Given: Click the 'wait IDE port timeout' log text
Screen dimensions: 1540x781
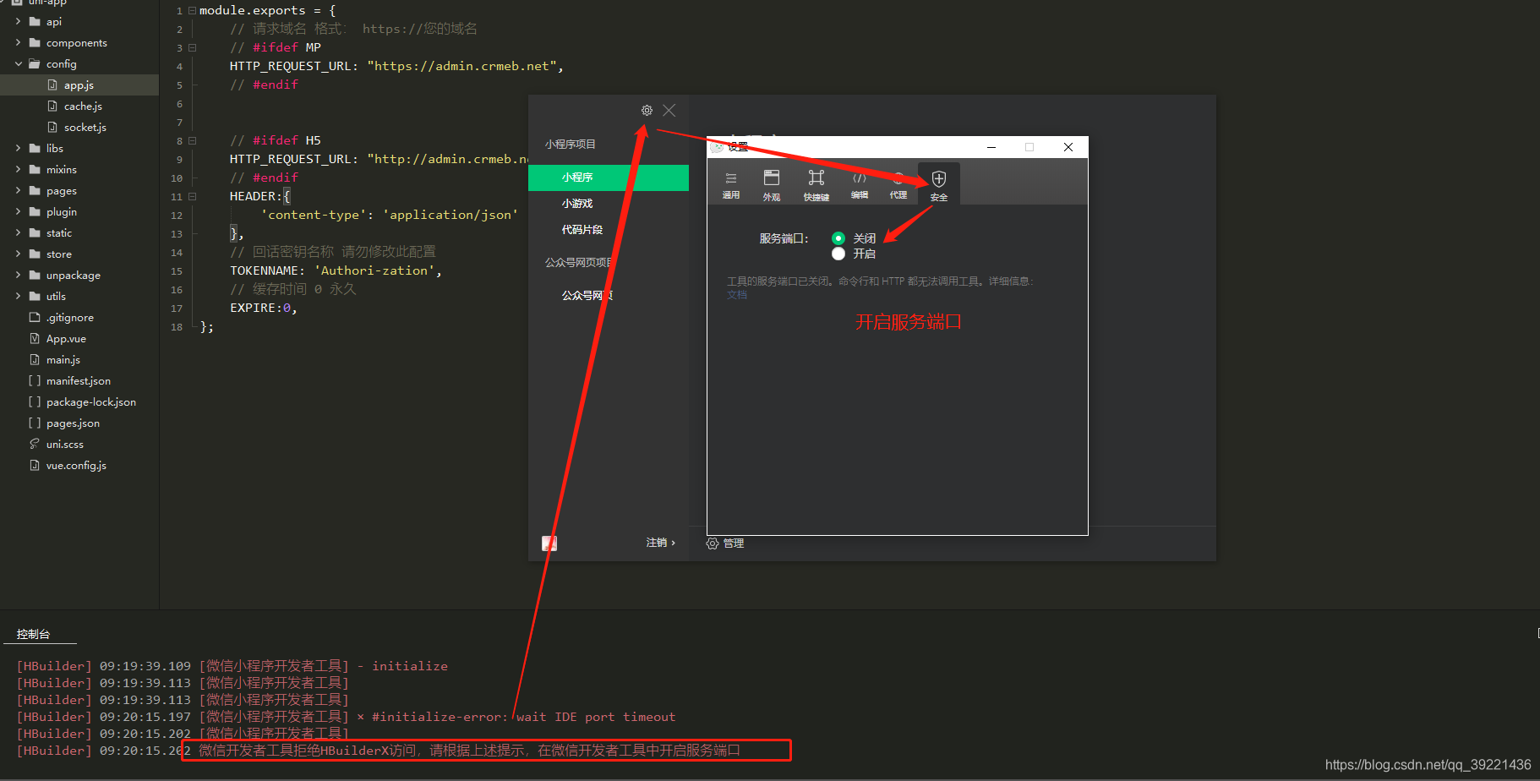Looking at the screenshot, I should [x=596, y=717].
